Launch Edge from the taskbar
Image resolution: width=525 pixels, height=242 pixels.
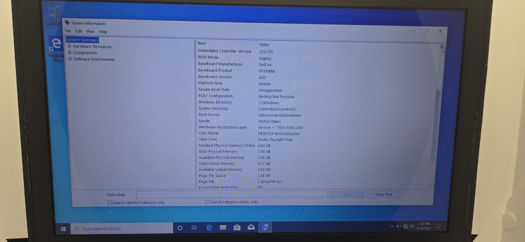(209, 228)
